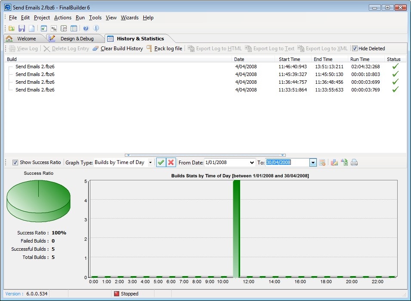Click the grid-with-clock toolbar icon

pos(64,28)
